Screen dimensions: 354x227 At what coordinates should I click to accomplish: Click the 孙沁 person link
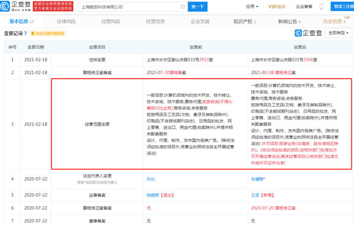click(x=151, y=179)
